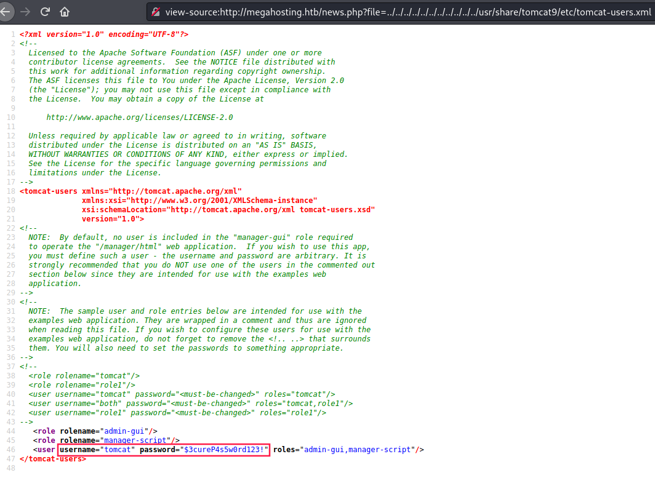
Task: Click the closing </tomcat-users> tag
Action: 53,459
